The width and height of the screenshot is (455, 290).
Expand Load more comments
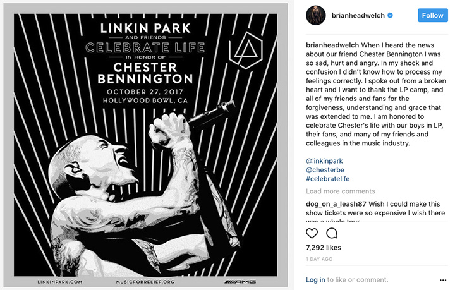(340, 191)
